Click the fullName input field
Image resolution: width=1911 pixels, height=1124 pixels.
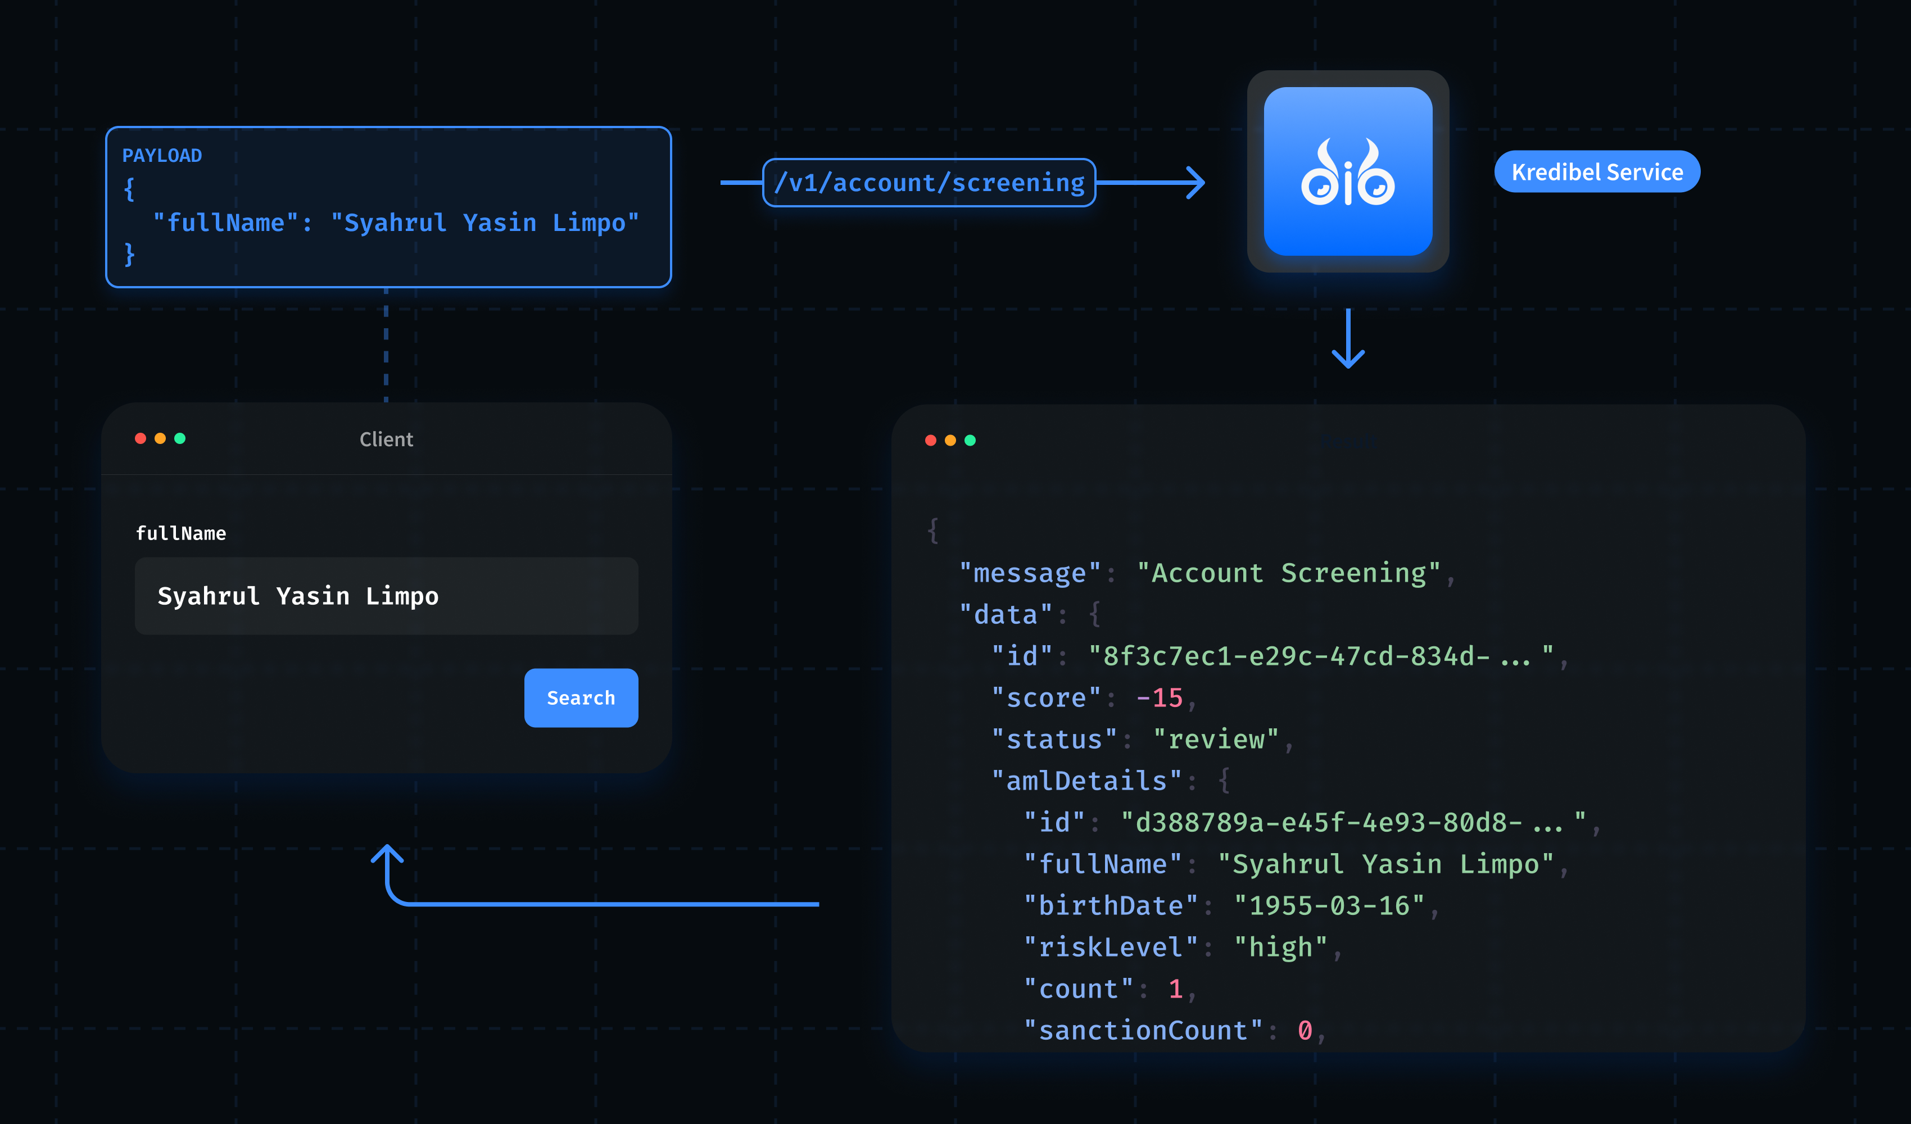click(x=386, y=596)
